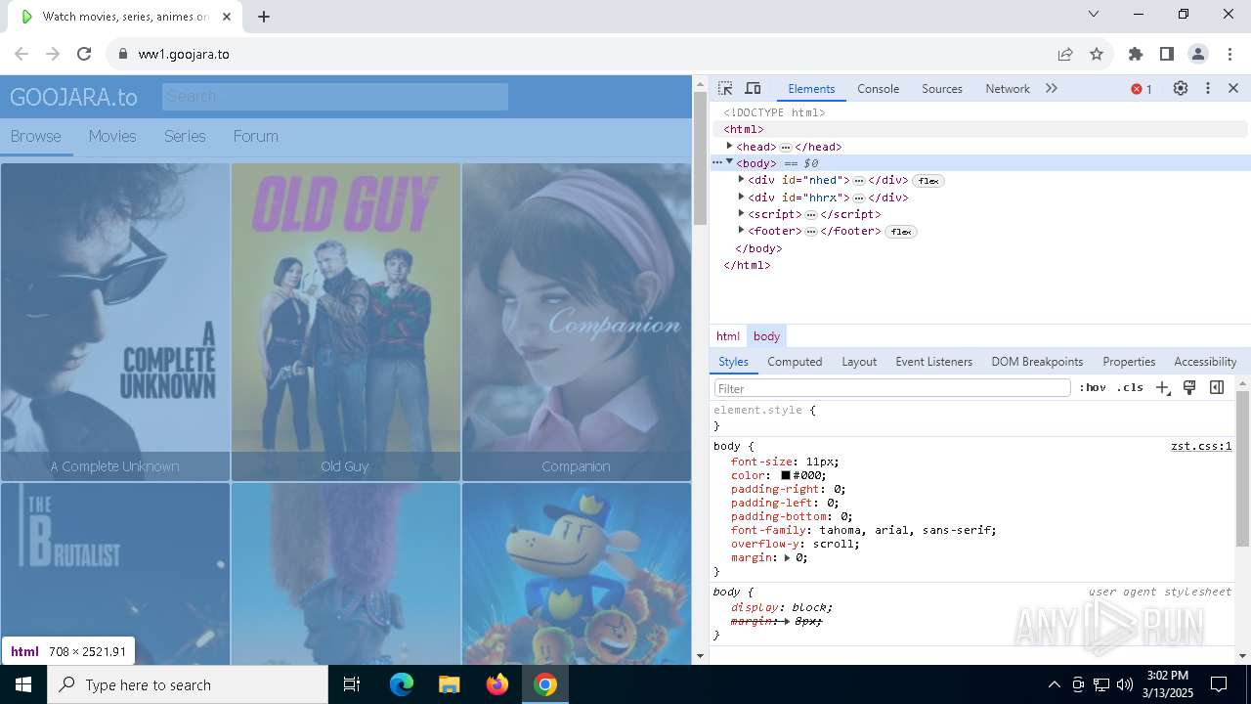1251x704 pixels.
Task: Launch Microsoft Edge from the taskbar
Action: tap(402, 684)
